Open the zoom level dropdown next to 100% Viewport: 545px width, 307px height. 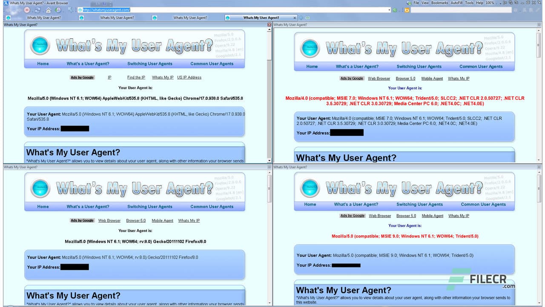pyautogui.click(x=500, y=3)
